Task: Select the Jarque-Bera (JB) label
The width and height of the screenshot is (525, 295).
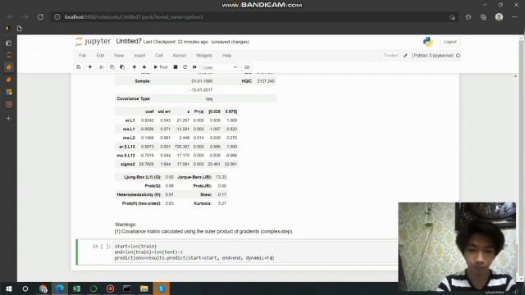Action: pos(194,177)
